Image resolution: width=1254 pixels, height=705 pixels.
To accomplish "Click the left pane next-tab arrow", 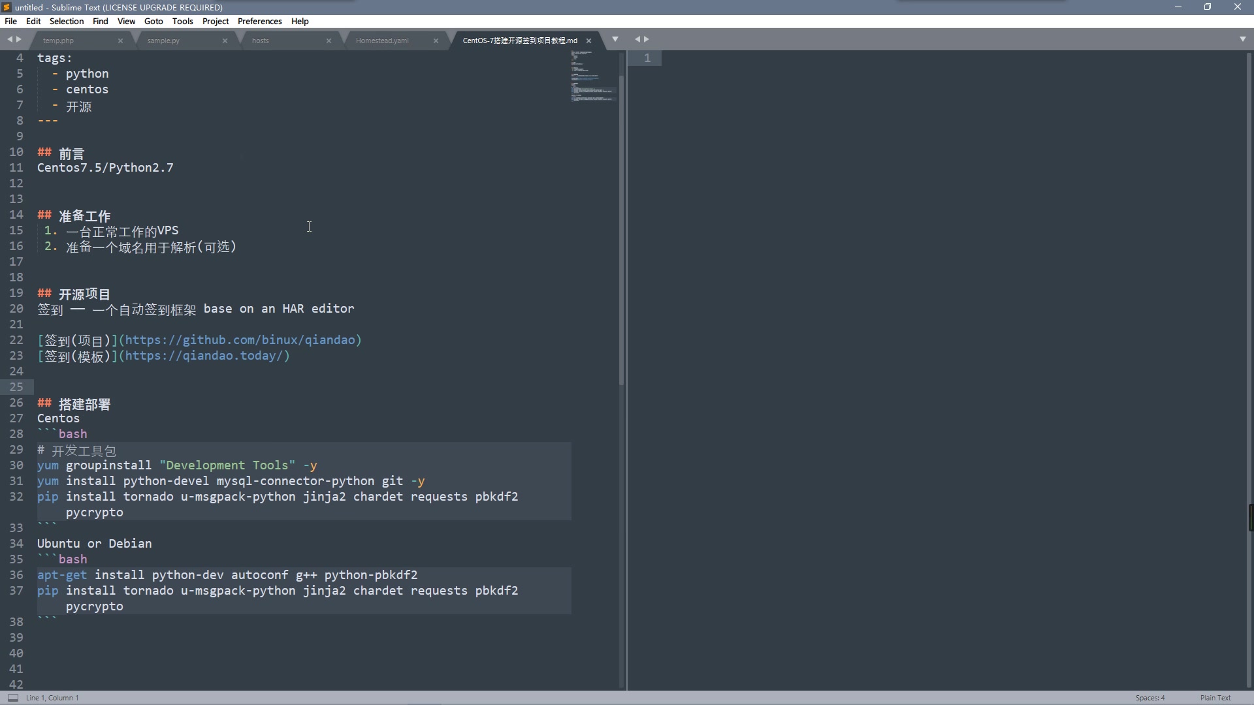I will (19, 39).
